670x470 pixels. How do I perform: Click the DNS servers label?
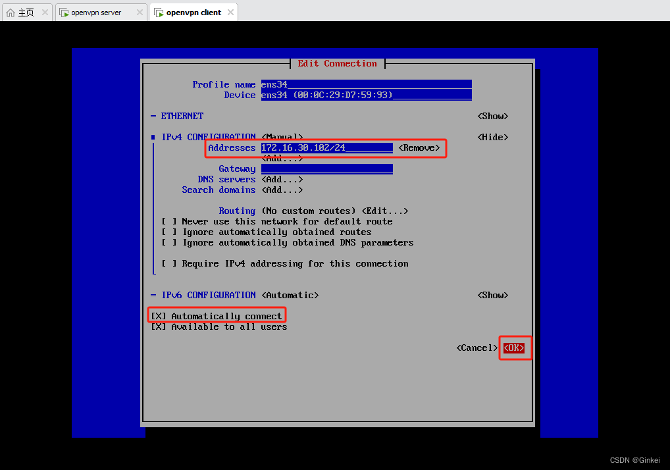pos(226,180)
